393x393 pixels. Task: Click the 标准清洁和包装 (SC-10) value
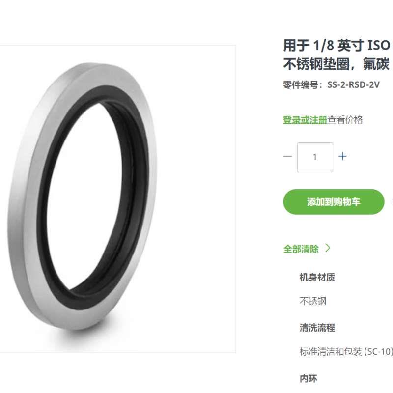coord(346,352)
